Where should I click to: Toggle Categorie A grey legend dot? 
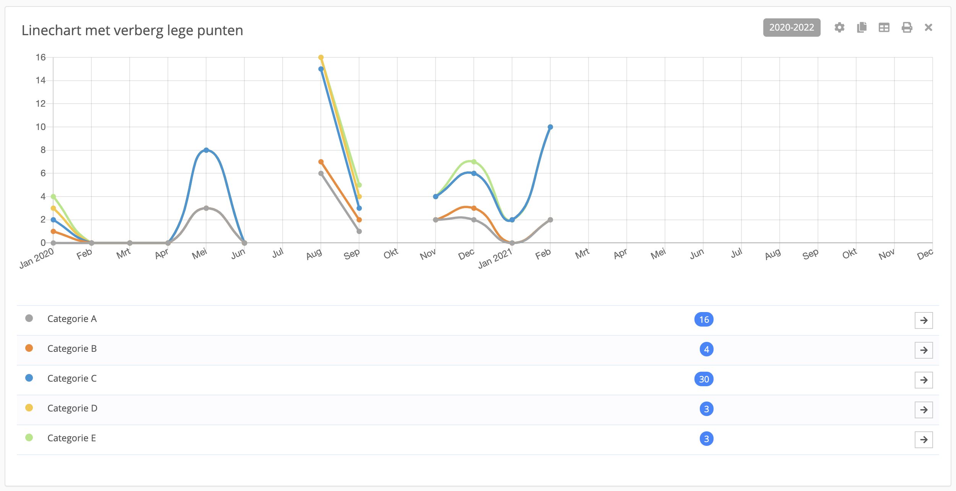click(x=29, y=318)
